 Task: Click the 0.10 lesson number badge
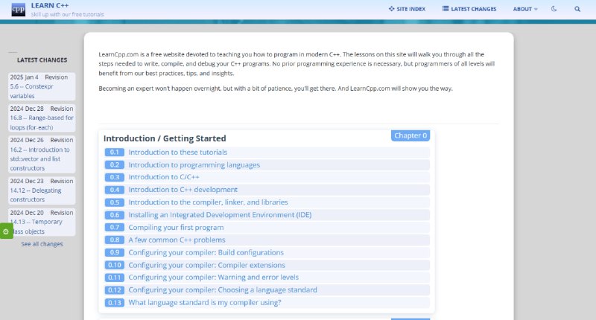tap(115, 265)
